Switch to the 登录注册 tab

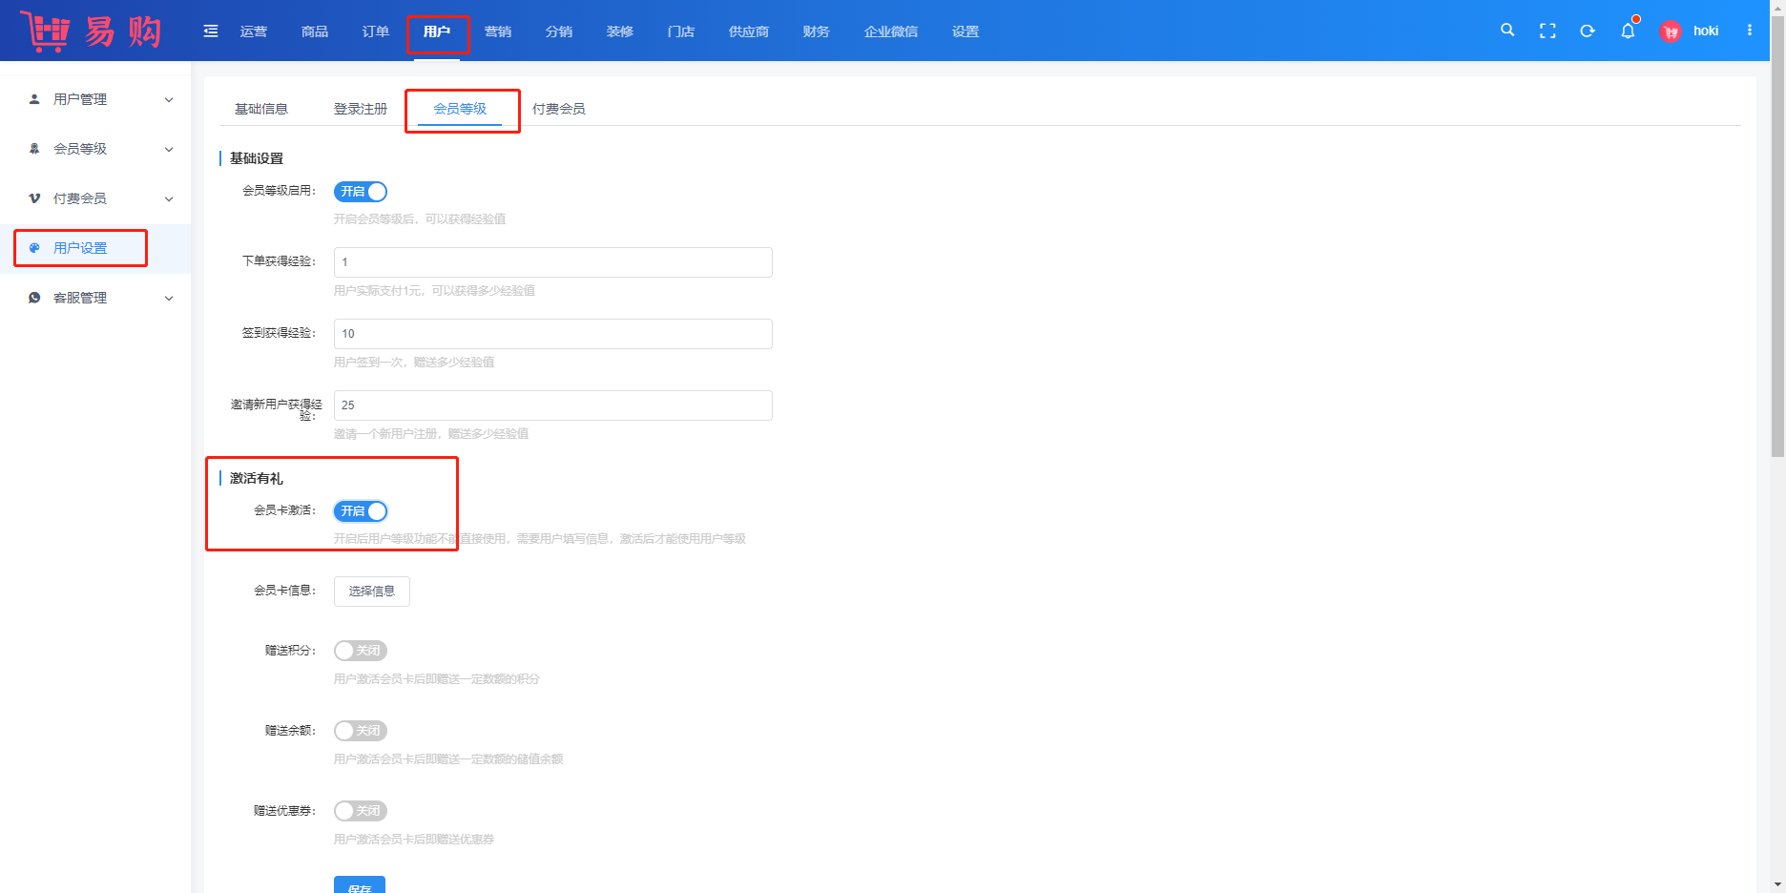point(361,109)
